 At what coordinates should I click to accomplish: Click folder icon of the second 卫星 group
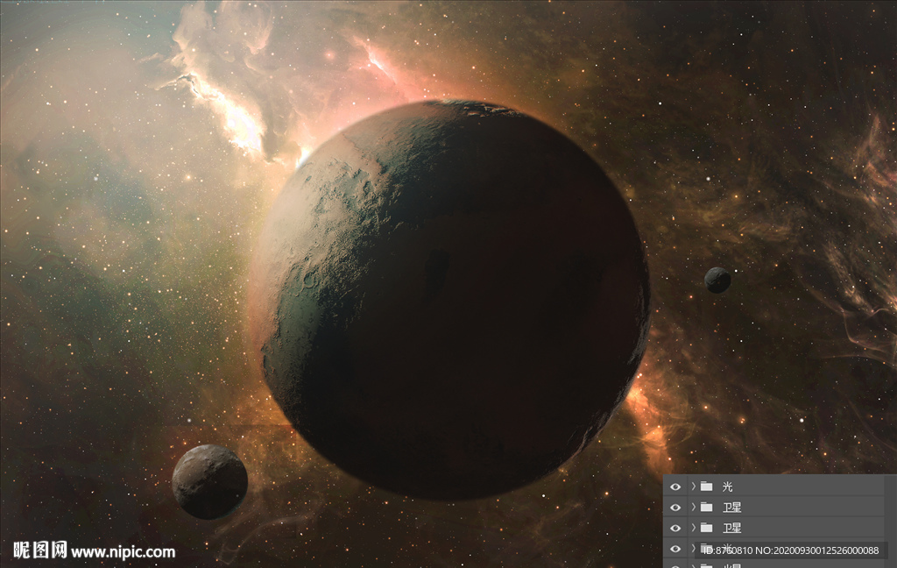click(707, 528)
